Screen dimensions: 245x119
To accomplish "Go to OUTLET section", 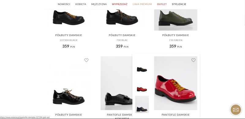I will click(162, 4).
